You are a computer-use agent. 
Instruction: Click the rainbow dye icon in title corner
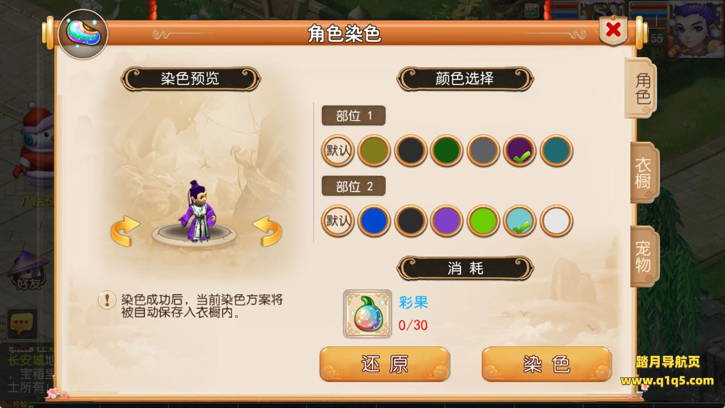[x=83, y=34]
